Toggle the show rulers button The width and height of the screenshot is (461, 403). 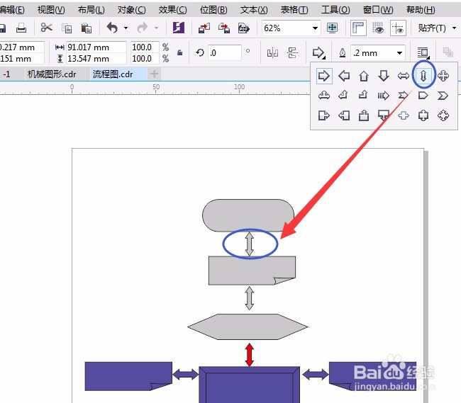358,28
